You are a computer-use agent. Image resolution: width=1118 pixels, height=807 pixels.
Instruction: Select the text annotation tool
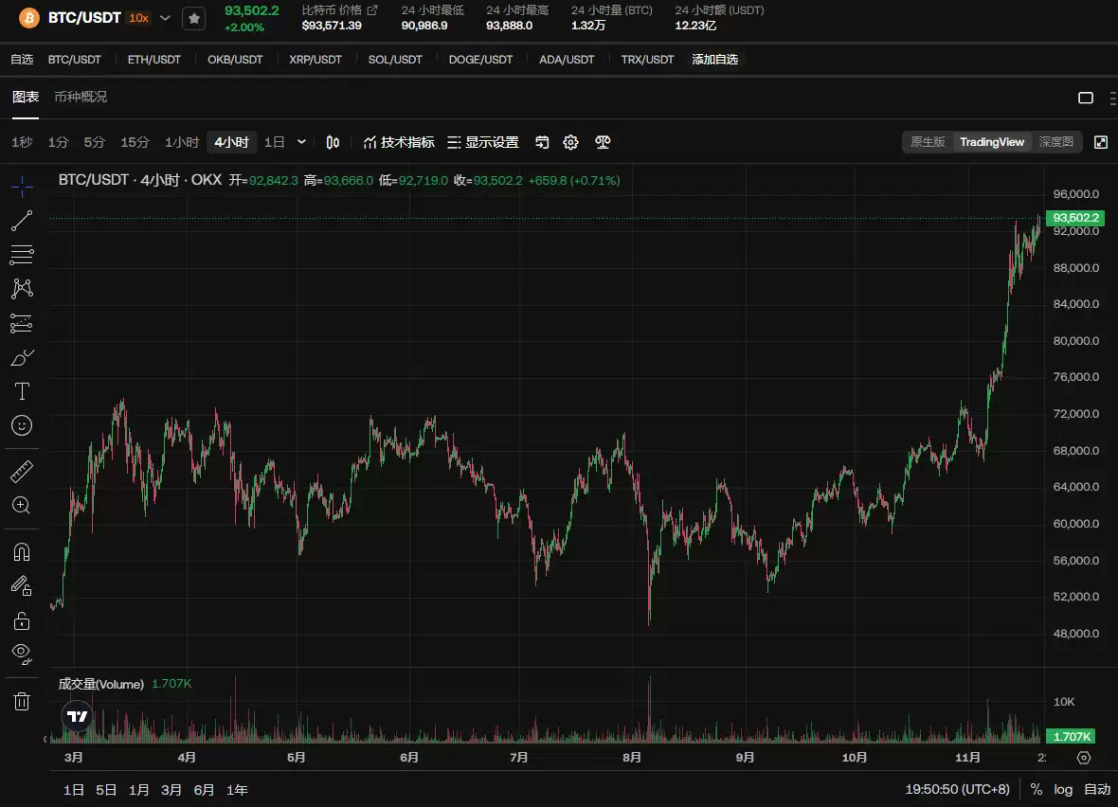click(22, 391)
